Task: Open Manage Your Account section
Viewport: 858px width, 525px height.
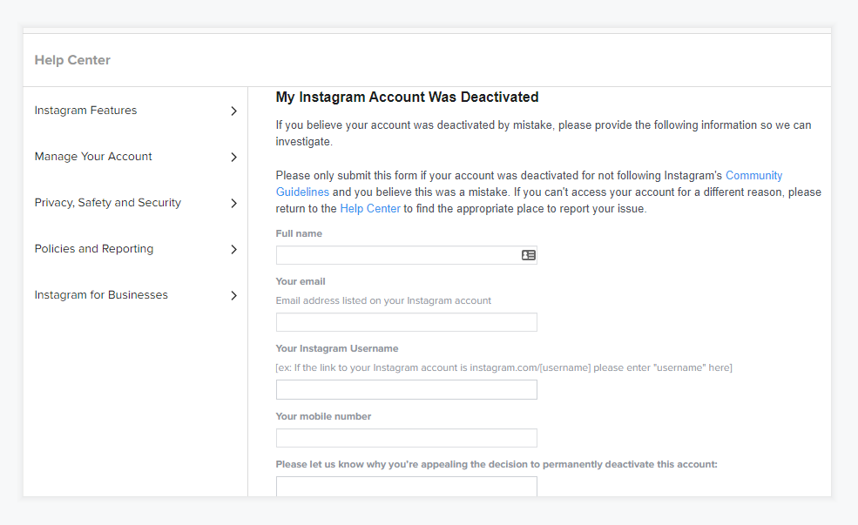Action: [x=93, y=157]
